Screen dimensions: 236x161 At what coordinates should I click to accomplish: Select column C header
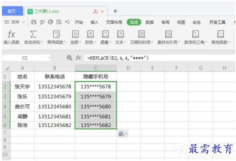click(96, 68)
